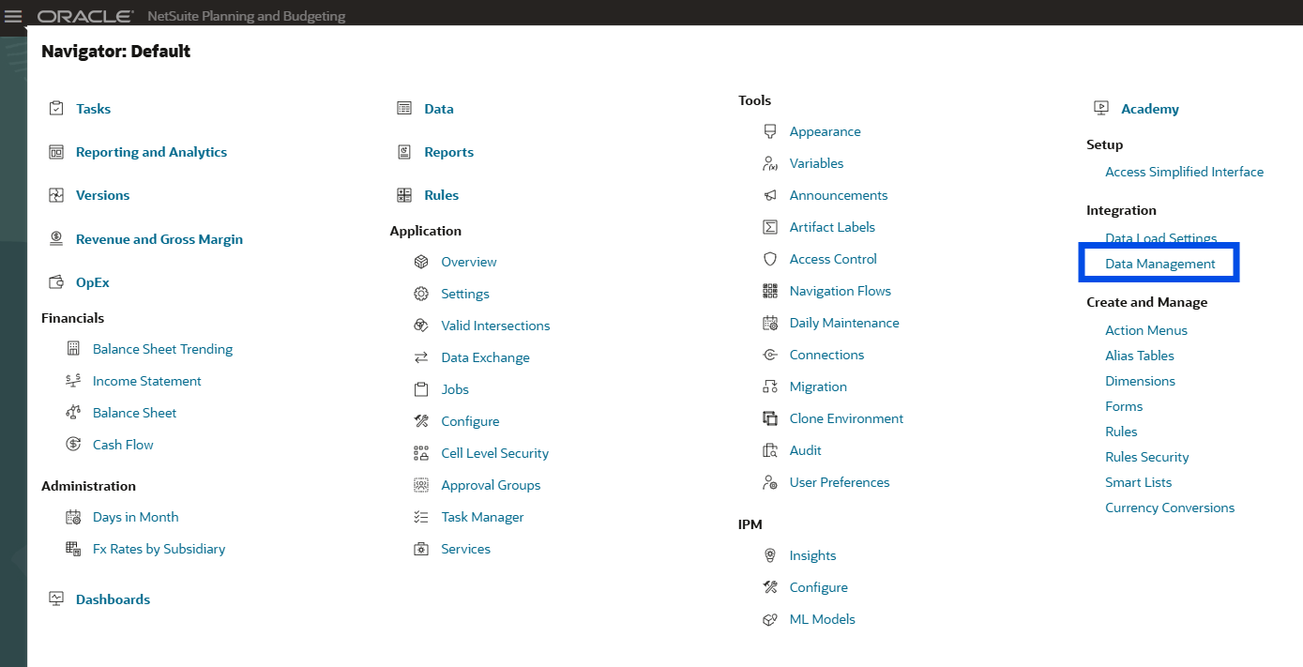Viewport: 1303px width, 667px height.
Task: Click the Services icon
Action: pos(421,549)
